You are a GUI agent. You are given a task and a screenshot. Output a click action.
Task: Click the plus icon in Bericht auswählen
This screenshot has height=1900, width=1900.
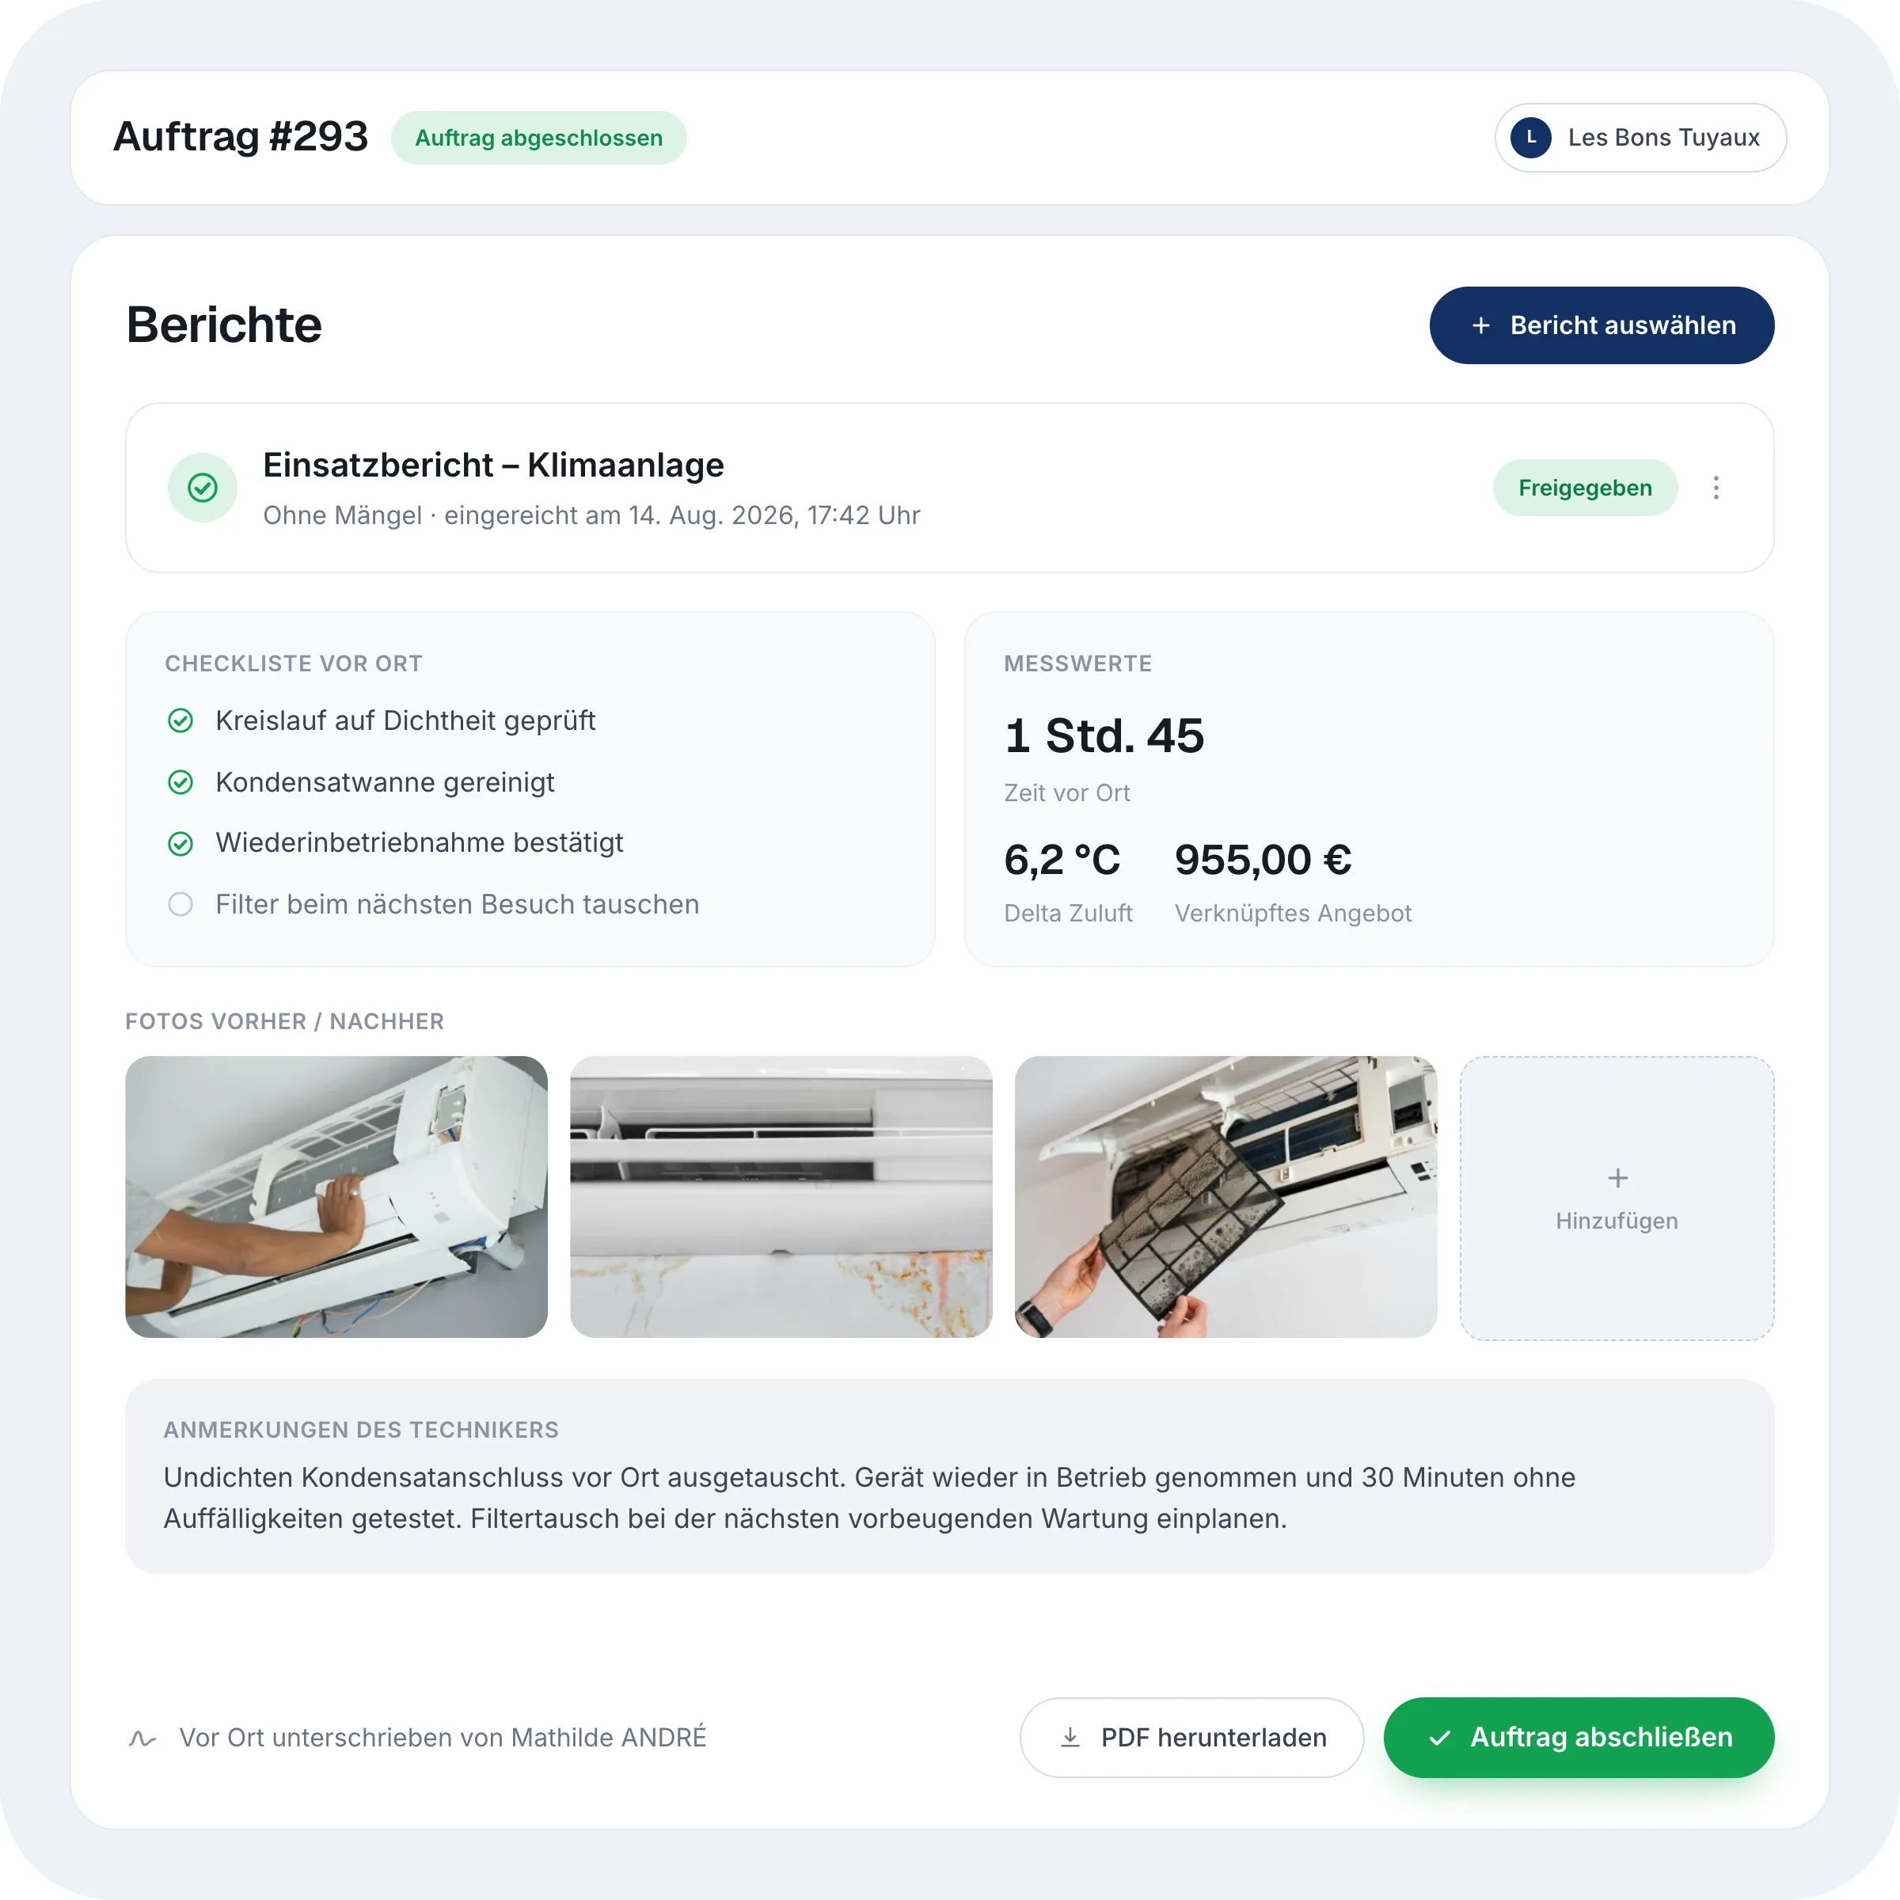1481,325
